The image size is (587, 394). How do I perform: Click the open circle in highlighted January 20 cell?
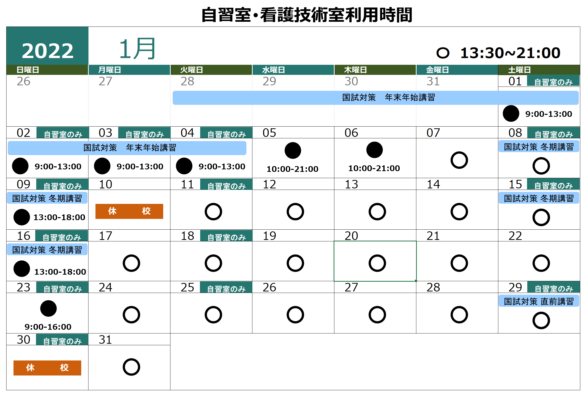377,263
